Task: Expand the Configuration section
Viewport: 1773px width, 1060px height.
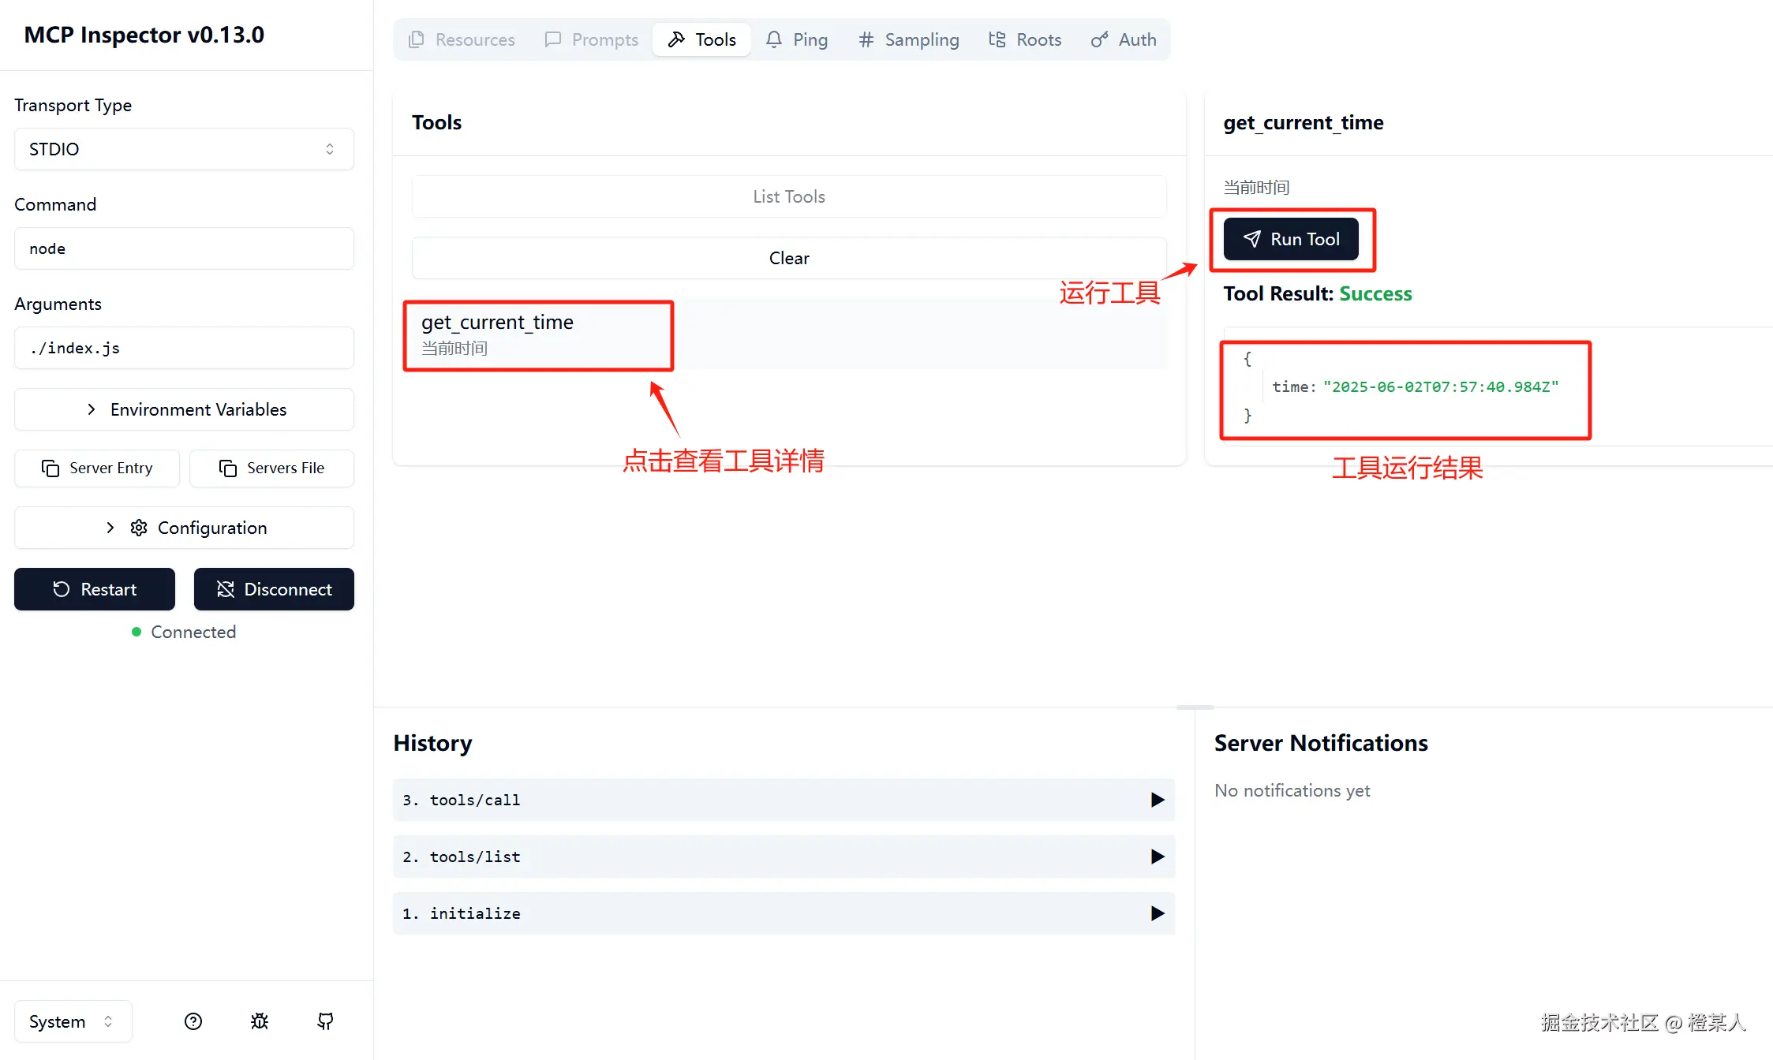Action: tap(184, 528)
